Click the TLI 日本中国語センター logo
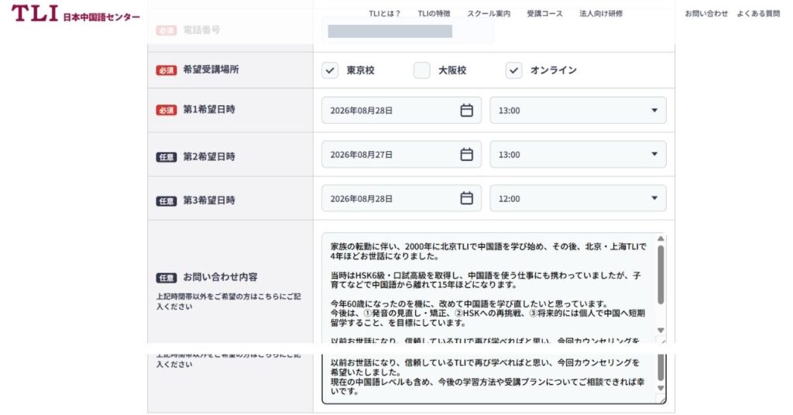The height and width of the screenshot is (415, 793). coord(76,14)
